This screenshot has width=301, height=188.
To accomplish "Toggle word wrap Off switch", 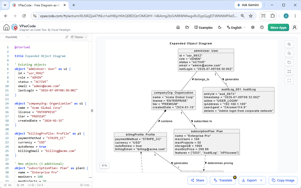I will click(x=20, y=185).
